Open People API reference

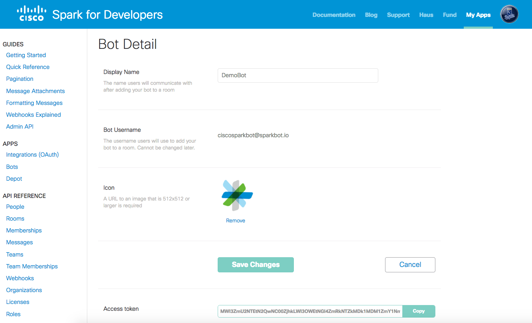15,207
